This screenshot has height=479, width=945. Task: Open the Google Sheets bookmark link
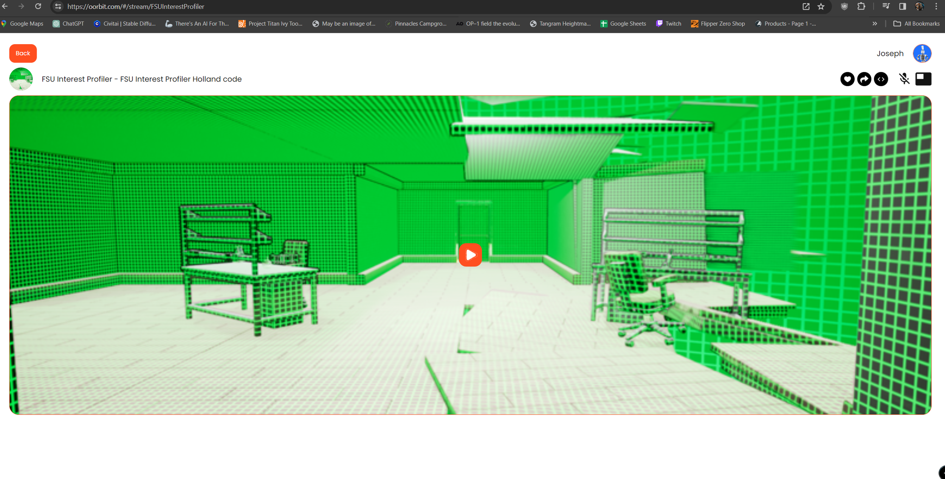coord(623,23)
